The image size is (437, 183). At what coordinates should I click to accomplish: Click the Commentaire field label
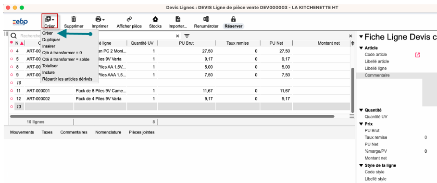click(377, 75)
